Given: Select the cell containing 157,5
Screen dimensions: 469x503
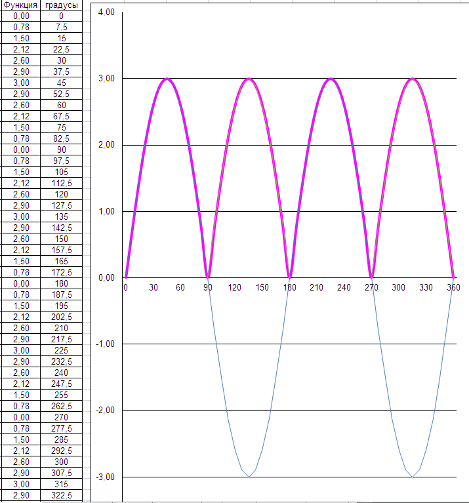Looking at the screenshot, I should click(x=61, y=251).
